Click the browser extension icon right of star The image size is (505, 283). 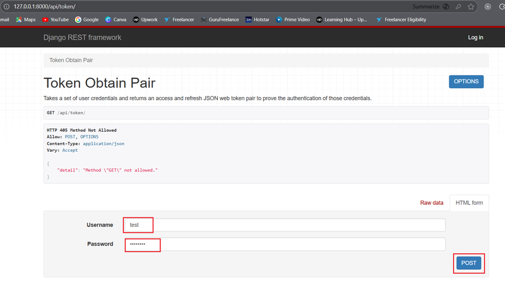pos(487,6)
